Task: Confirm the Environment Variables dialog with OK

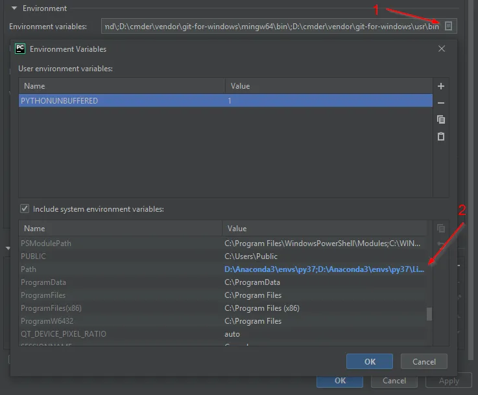Action: coord(370,361)
